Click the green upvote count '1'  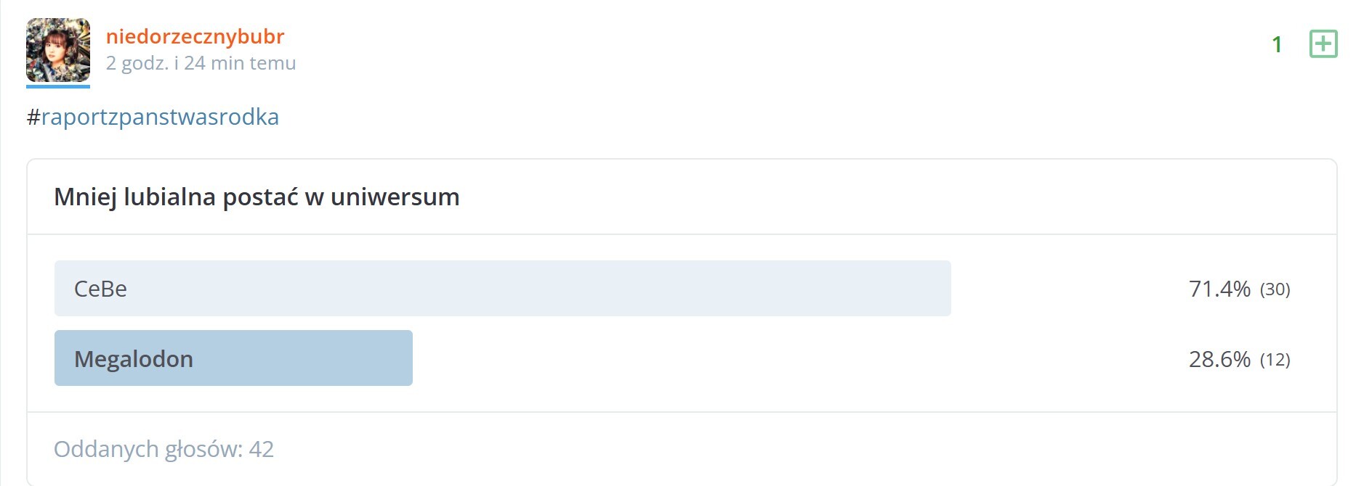pyautogui.click(x=1277, y=45)
